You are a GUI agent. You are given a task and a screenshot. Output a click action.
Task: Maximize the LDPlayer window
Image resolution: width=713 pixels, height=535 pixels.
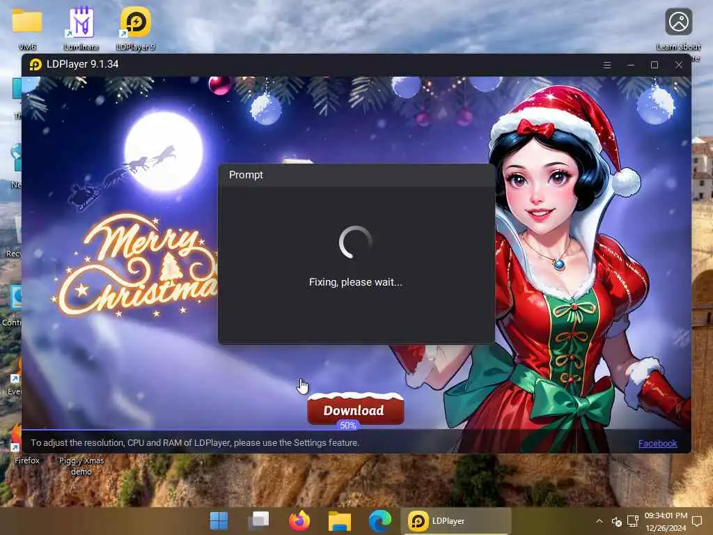coord(655,65)
